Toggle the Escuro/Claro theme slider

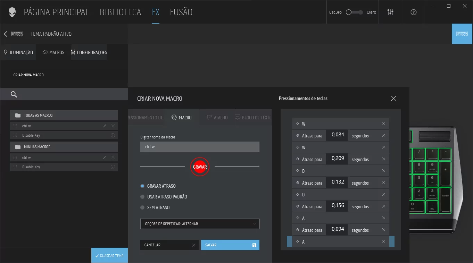click(354, 12)
